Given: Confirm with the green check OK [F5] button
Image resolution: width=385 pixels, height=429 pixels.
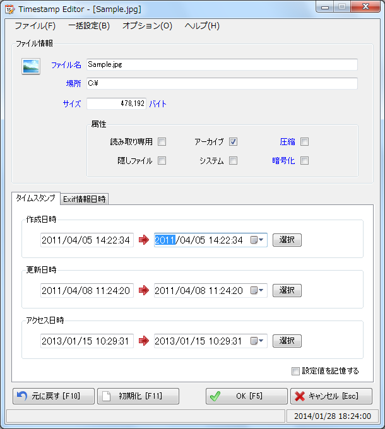Looking at the screenshot, I should pyautogui.click(x=246, y=396).
